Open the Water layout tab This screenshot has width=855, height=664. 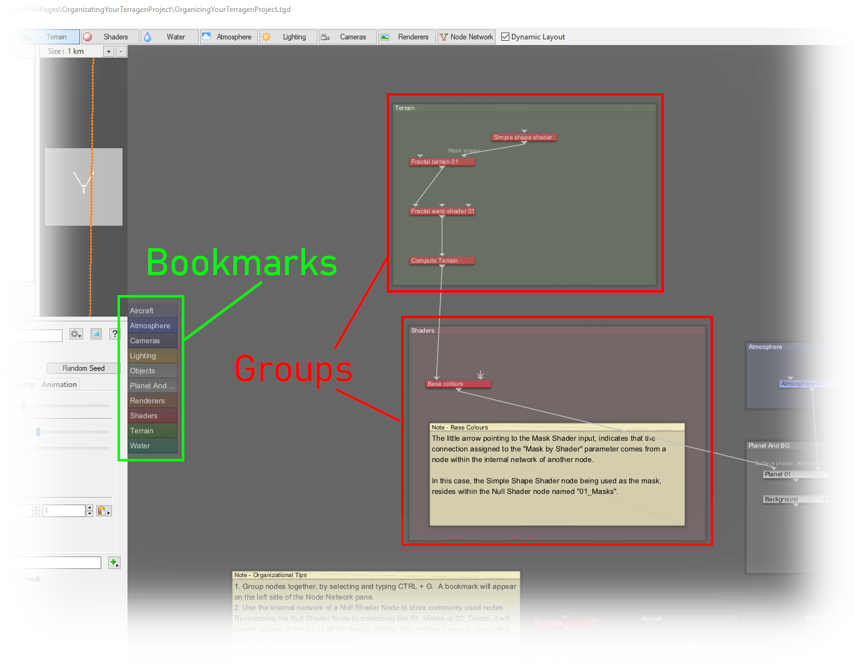point(170,37)
